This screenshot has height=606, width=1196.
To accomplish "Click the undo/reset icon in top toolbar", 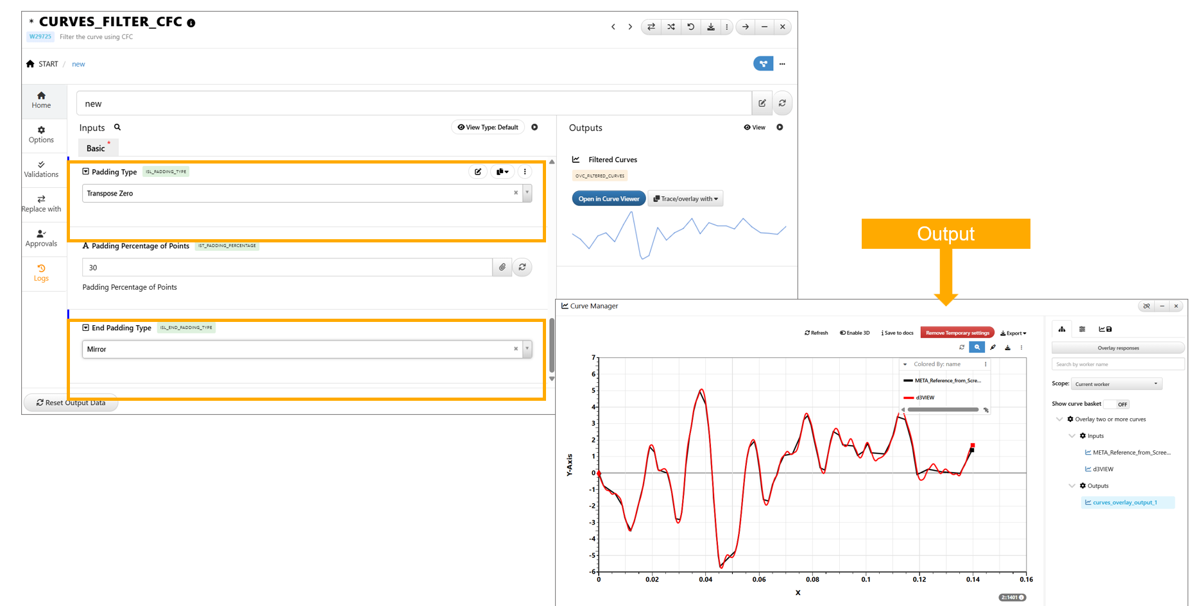I will (x=690, y=27).
